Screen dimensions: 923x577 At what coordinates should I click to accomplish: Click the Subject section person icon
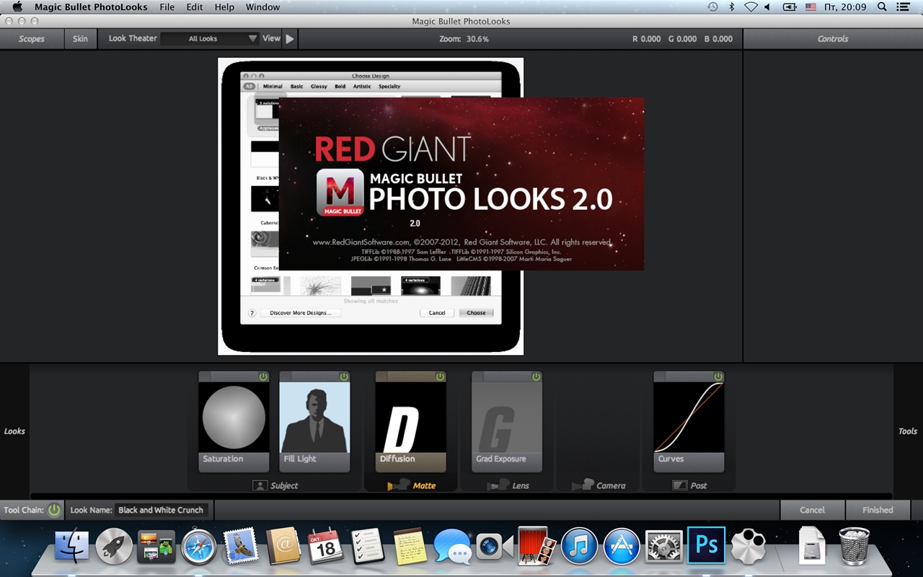tap(260, 485)
